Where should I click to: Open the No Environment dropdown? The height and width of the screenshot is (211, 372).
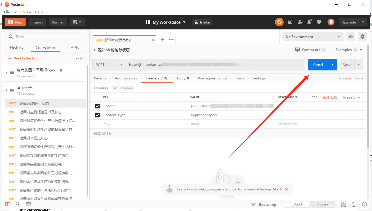(313, 37)
